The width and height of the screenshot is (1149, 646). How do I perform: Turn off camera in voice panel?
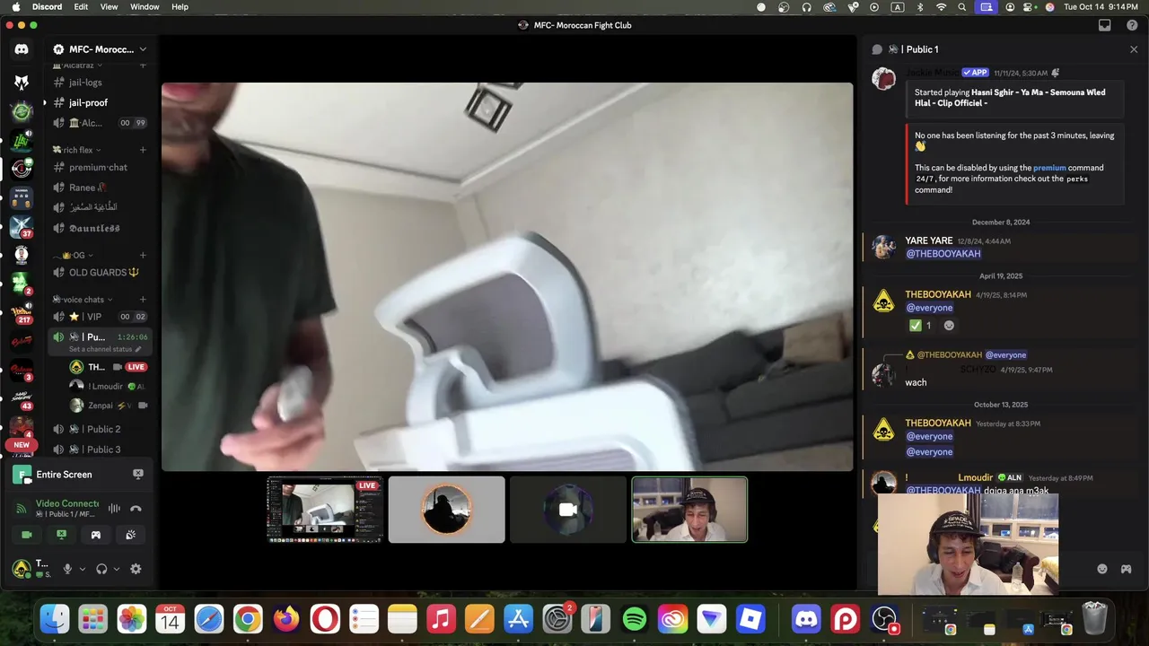tap(26, 535)
